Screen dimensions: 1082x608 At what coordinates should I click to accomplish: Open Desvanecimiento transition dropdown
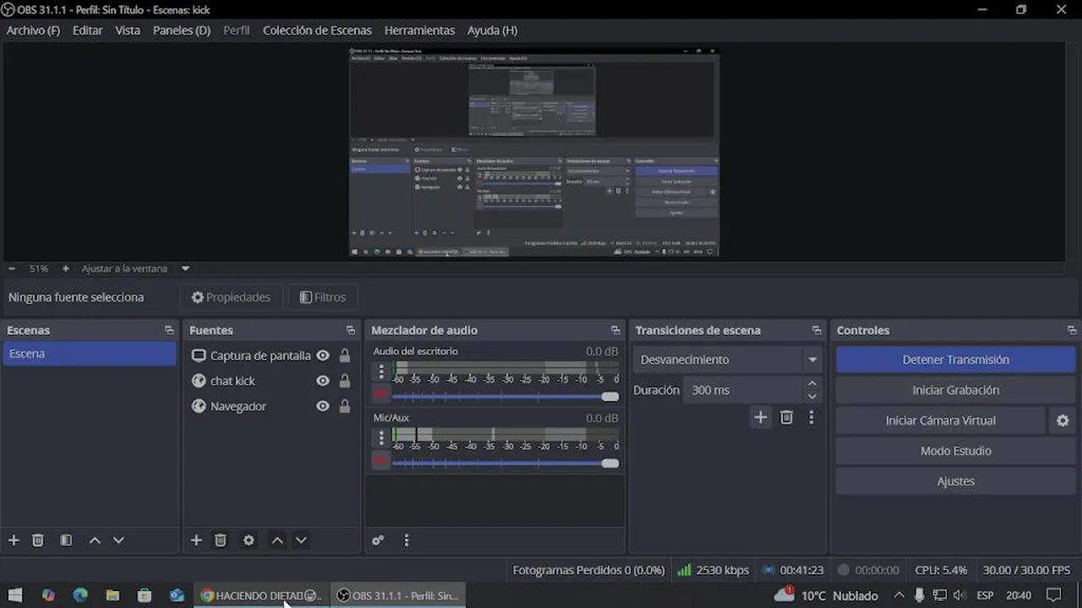point(728,360)
